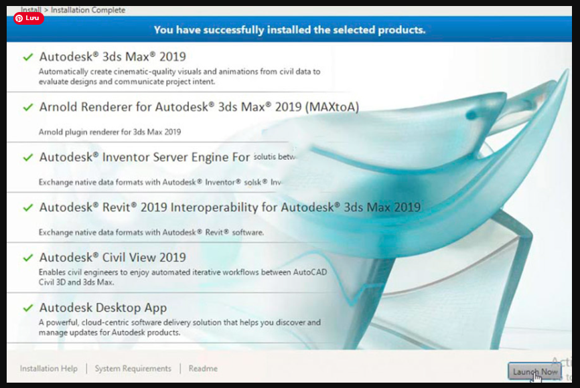
Task: Click the Inventor Server Engine checkmark icon
Action: 27,158
